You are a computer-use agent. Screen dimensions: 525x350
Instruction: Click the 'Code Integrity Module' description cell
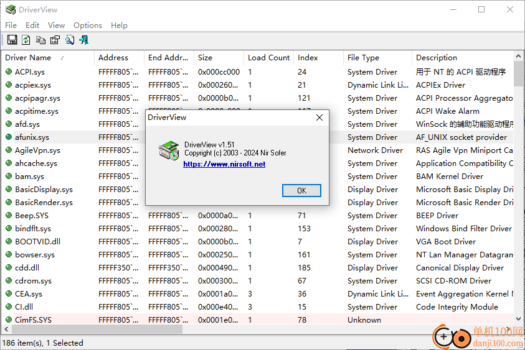456,306
